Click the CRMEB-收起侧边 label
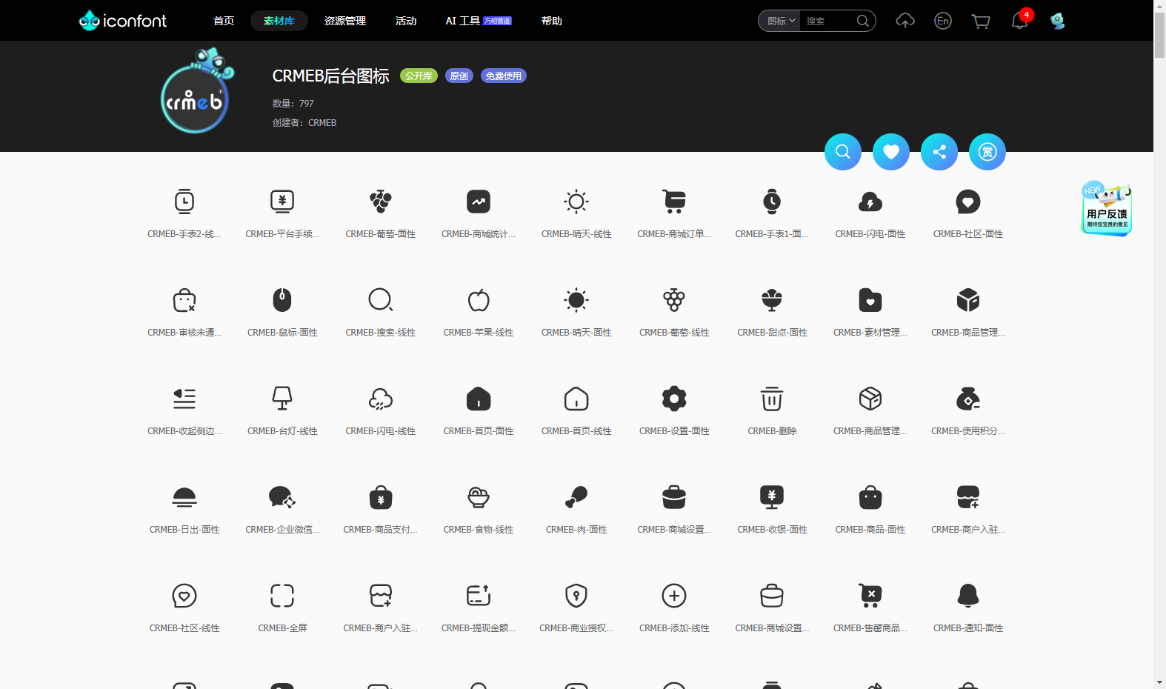1166x689 pixels. (x=184, y=431)
